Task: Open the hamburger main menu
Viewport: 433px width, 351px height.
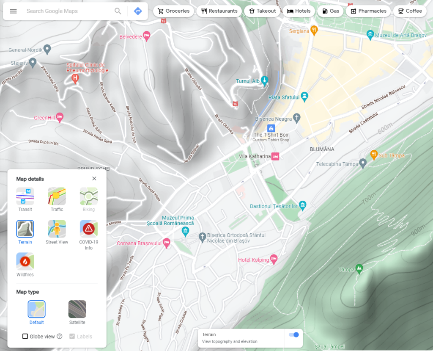Action: 13,11
